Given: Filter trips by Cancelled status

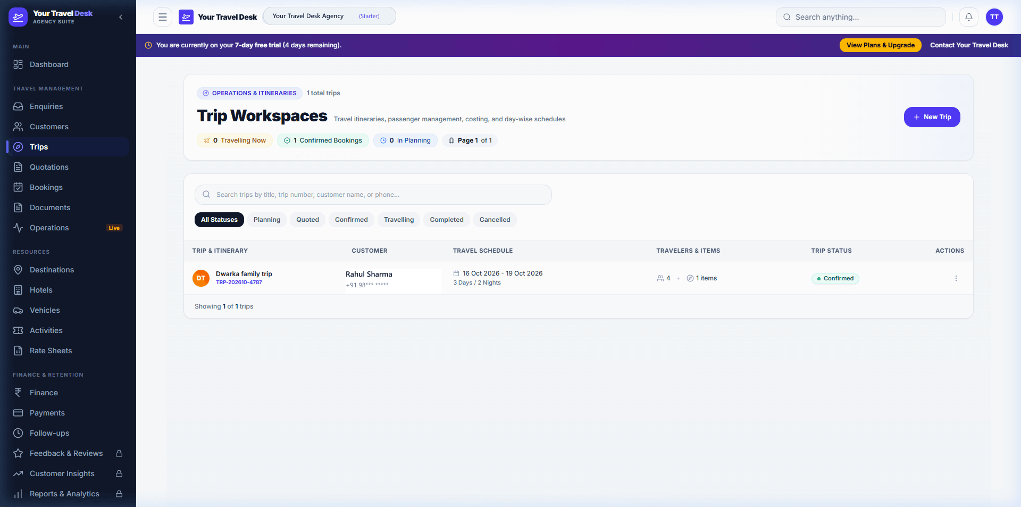Looking at the screenshot, I should click(495, 220).
